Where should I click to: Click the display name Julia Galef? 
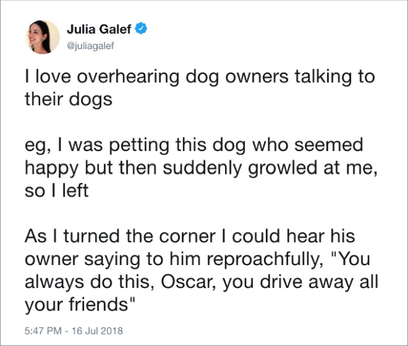pyautogui.click(x=100, y=29)
